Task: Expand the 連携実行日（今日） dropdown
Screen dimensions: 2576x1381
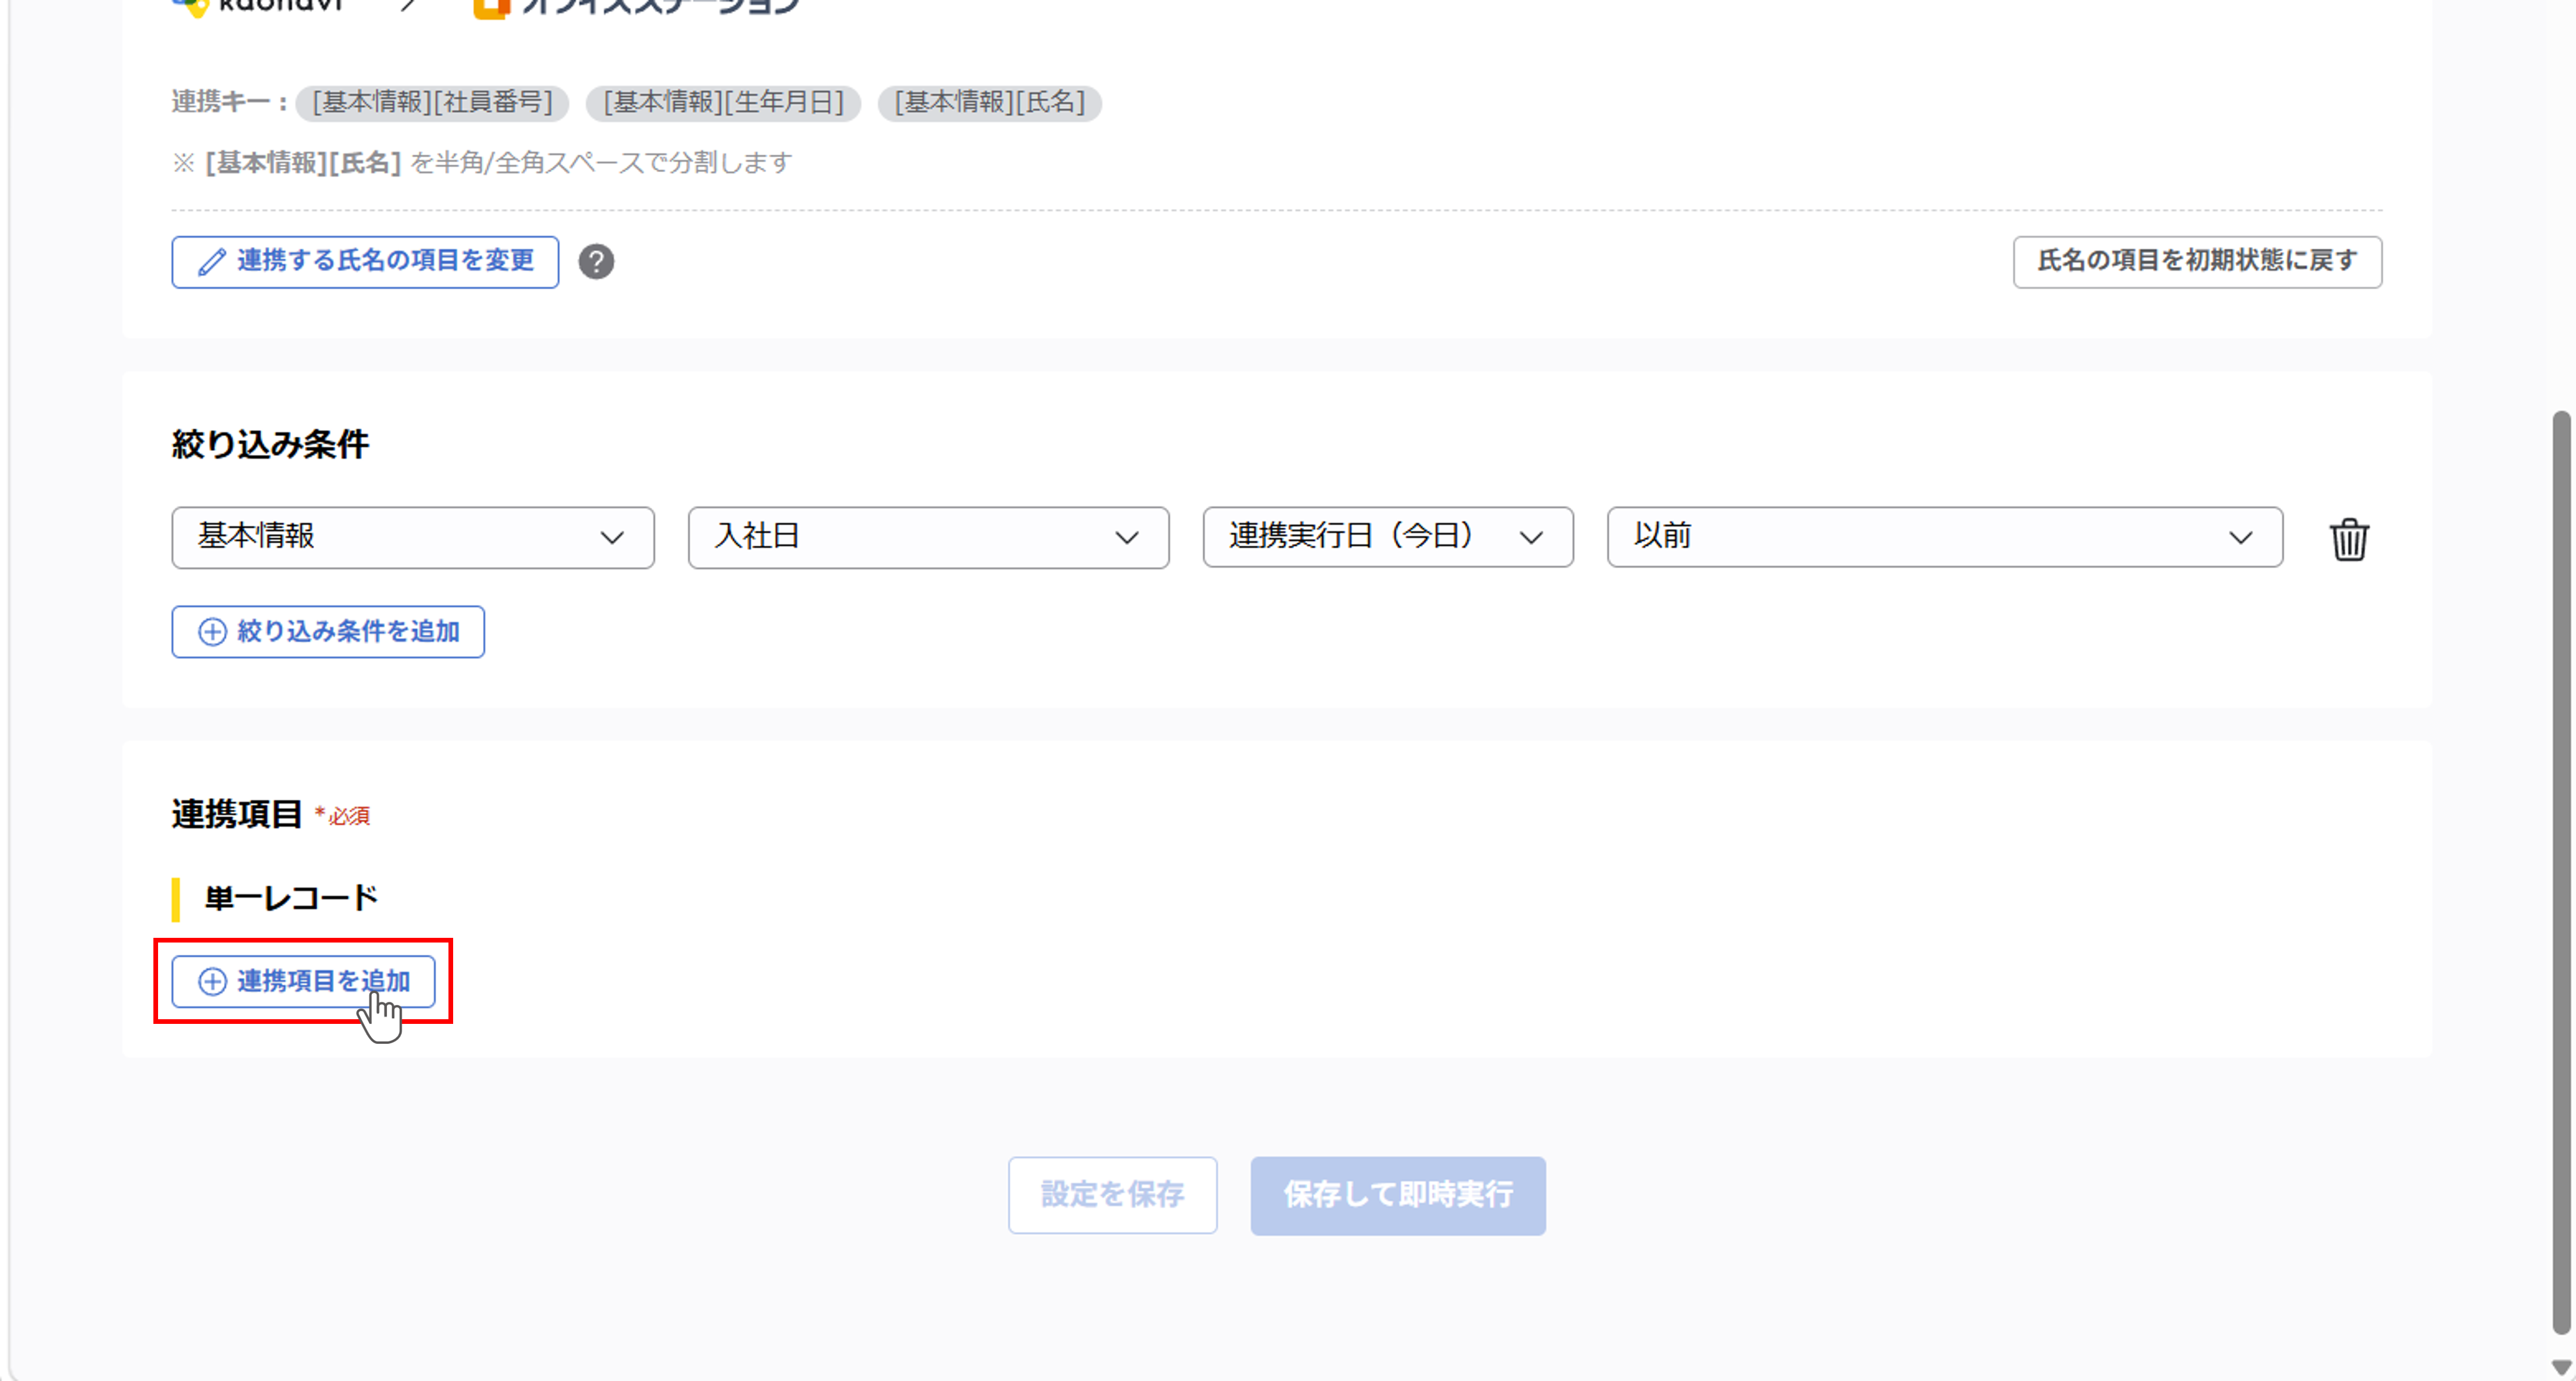Action: coord(1388,537)
